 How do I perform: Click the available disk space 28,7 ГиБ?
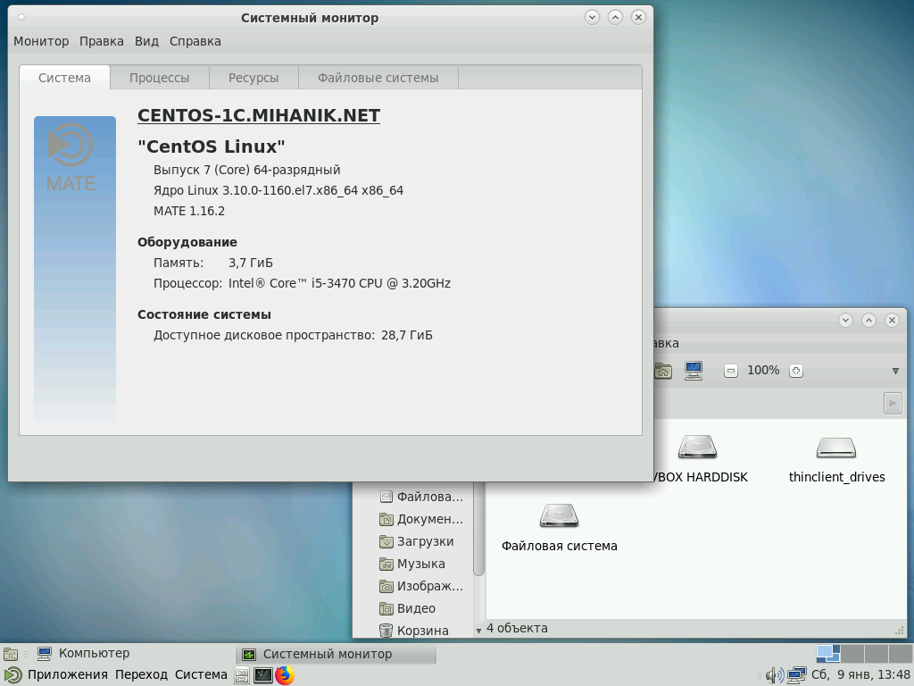(x=407, y=336)
